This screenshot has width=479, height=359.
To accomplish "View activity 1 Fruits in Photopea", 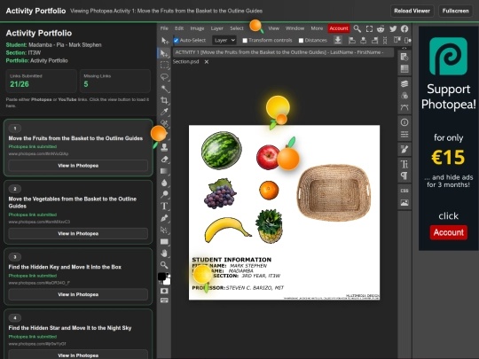I will [x=78, y=166].
